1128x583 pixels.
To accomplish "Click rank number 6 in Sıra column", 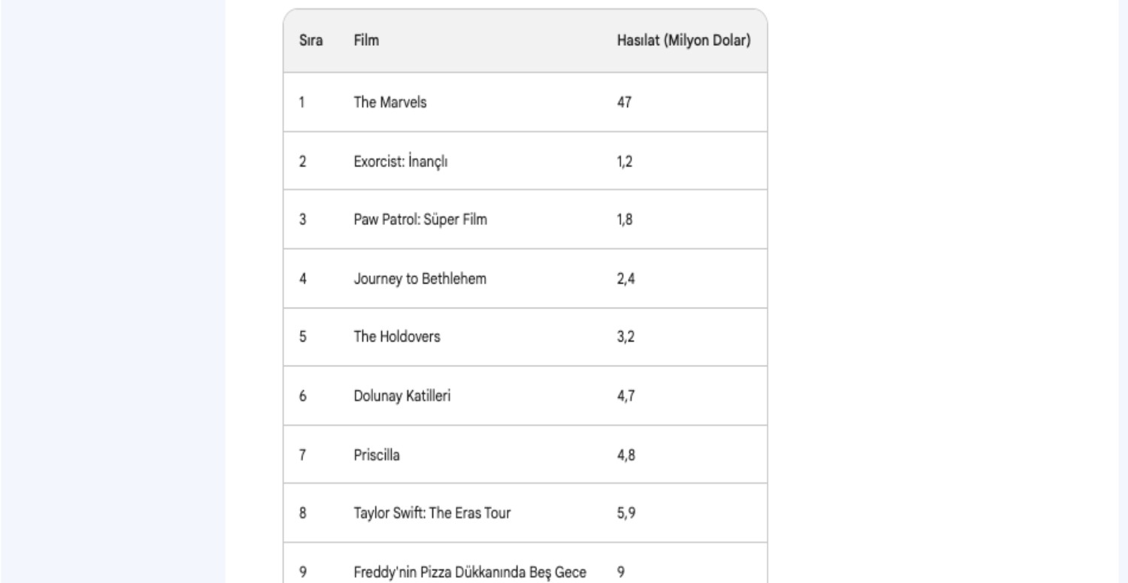I will pos(302,396).
